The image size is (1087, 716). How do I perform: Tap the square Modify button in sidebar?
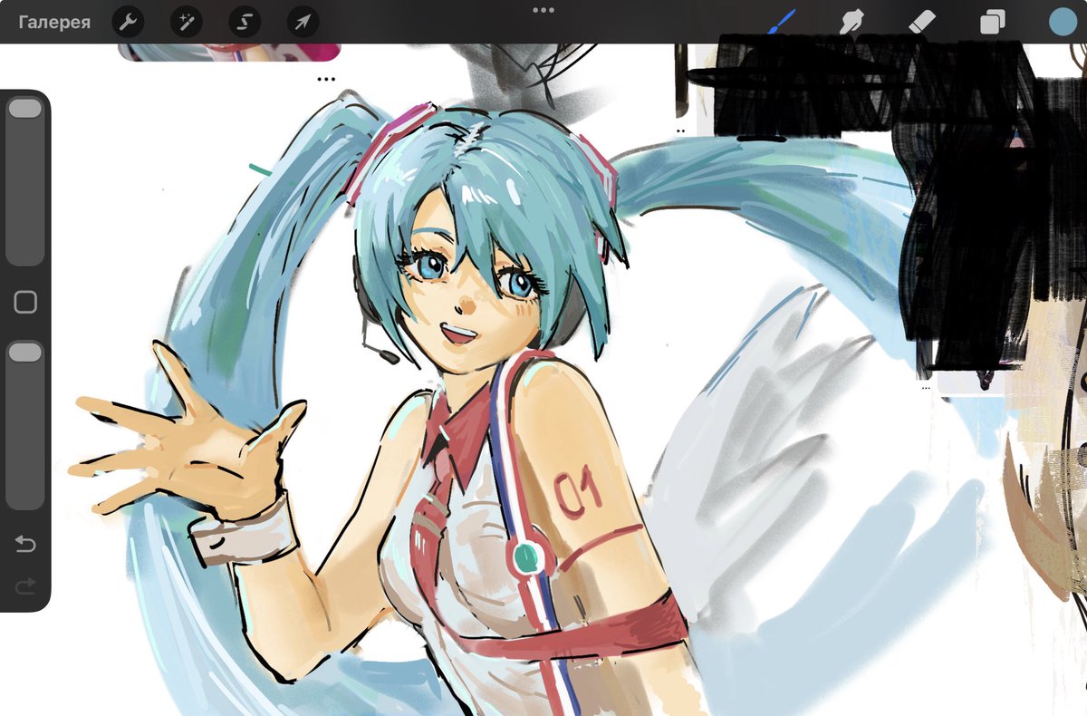pos(25,303)
